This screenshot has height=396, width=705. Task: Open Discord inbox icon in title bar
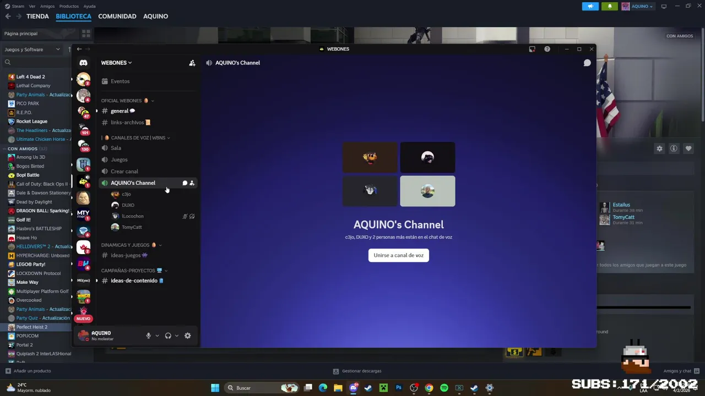532,49
